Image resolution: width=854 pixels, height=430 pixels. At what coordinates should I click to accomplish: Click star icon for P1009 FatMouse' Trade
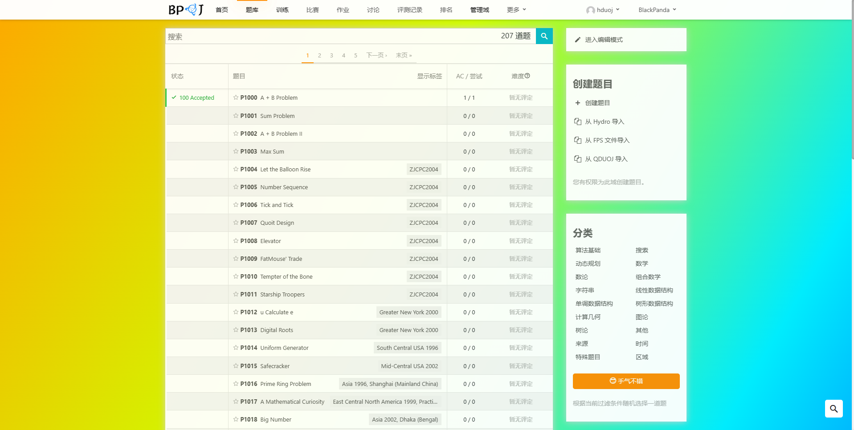[236, 258]
